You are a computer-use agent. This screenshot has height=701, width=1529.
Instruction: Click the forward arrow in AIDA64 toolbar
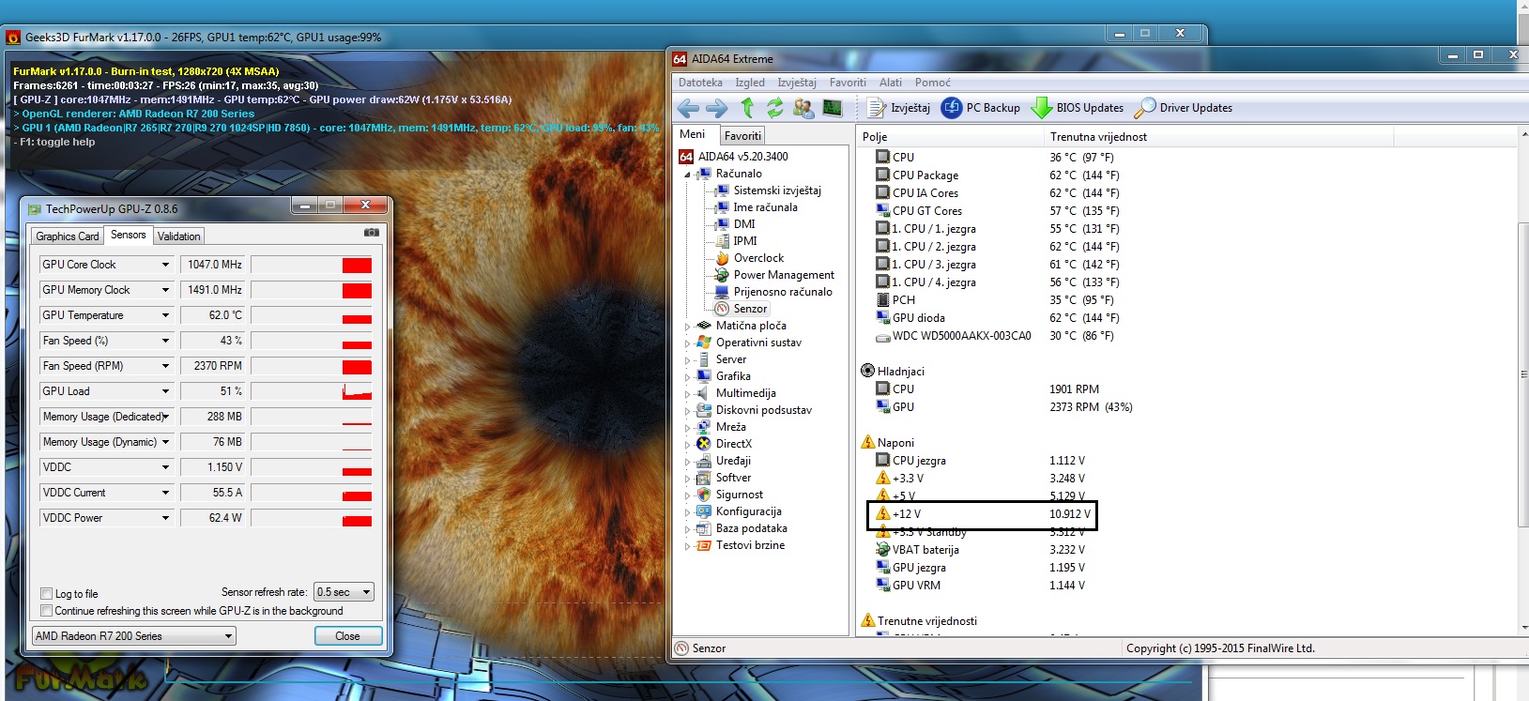pos(716,108)
